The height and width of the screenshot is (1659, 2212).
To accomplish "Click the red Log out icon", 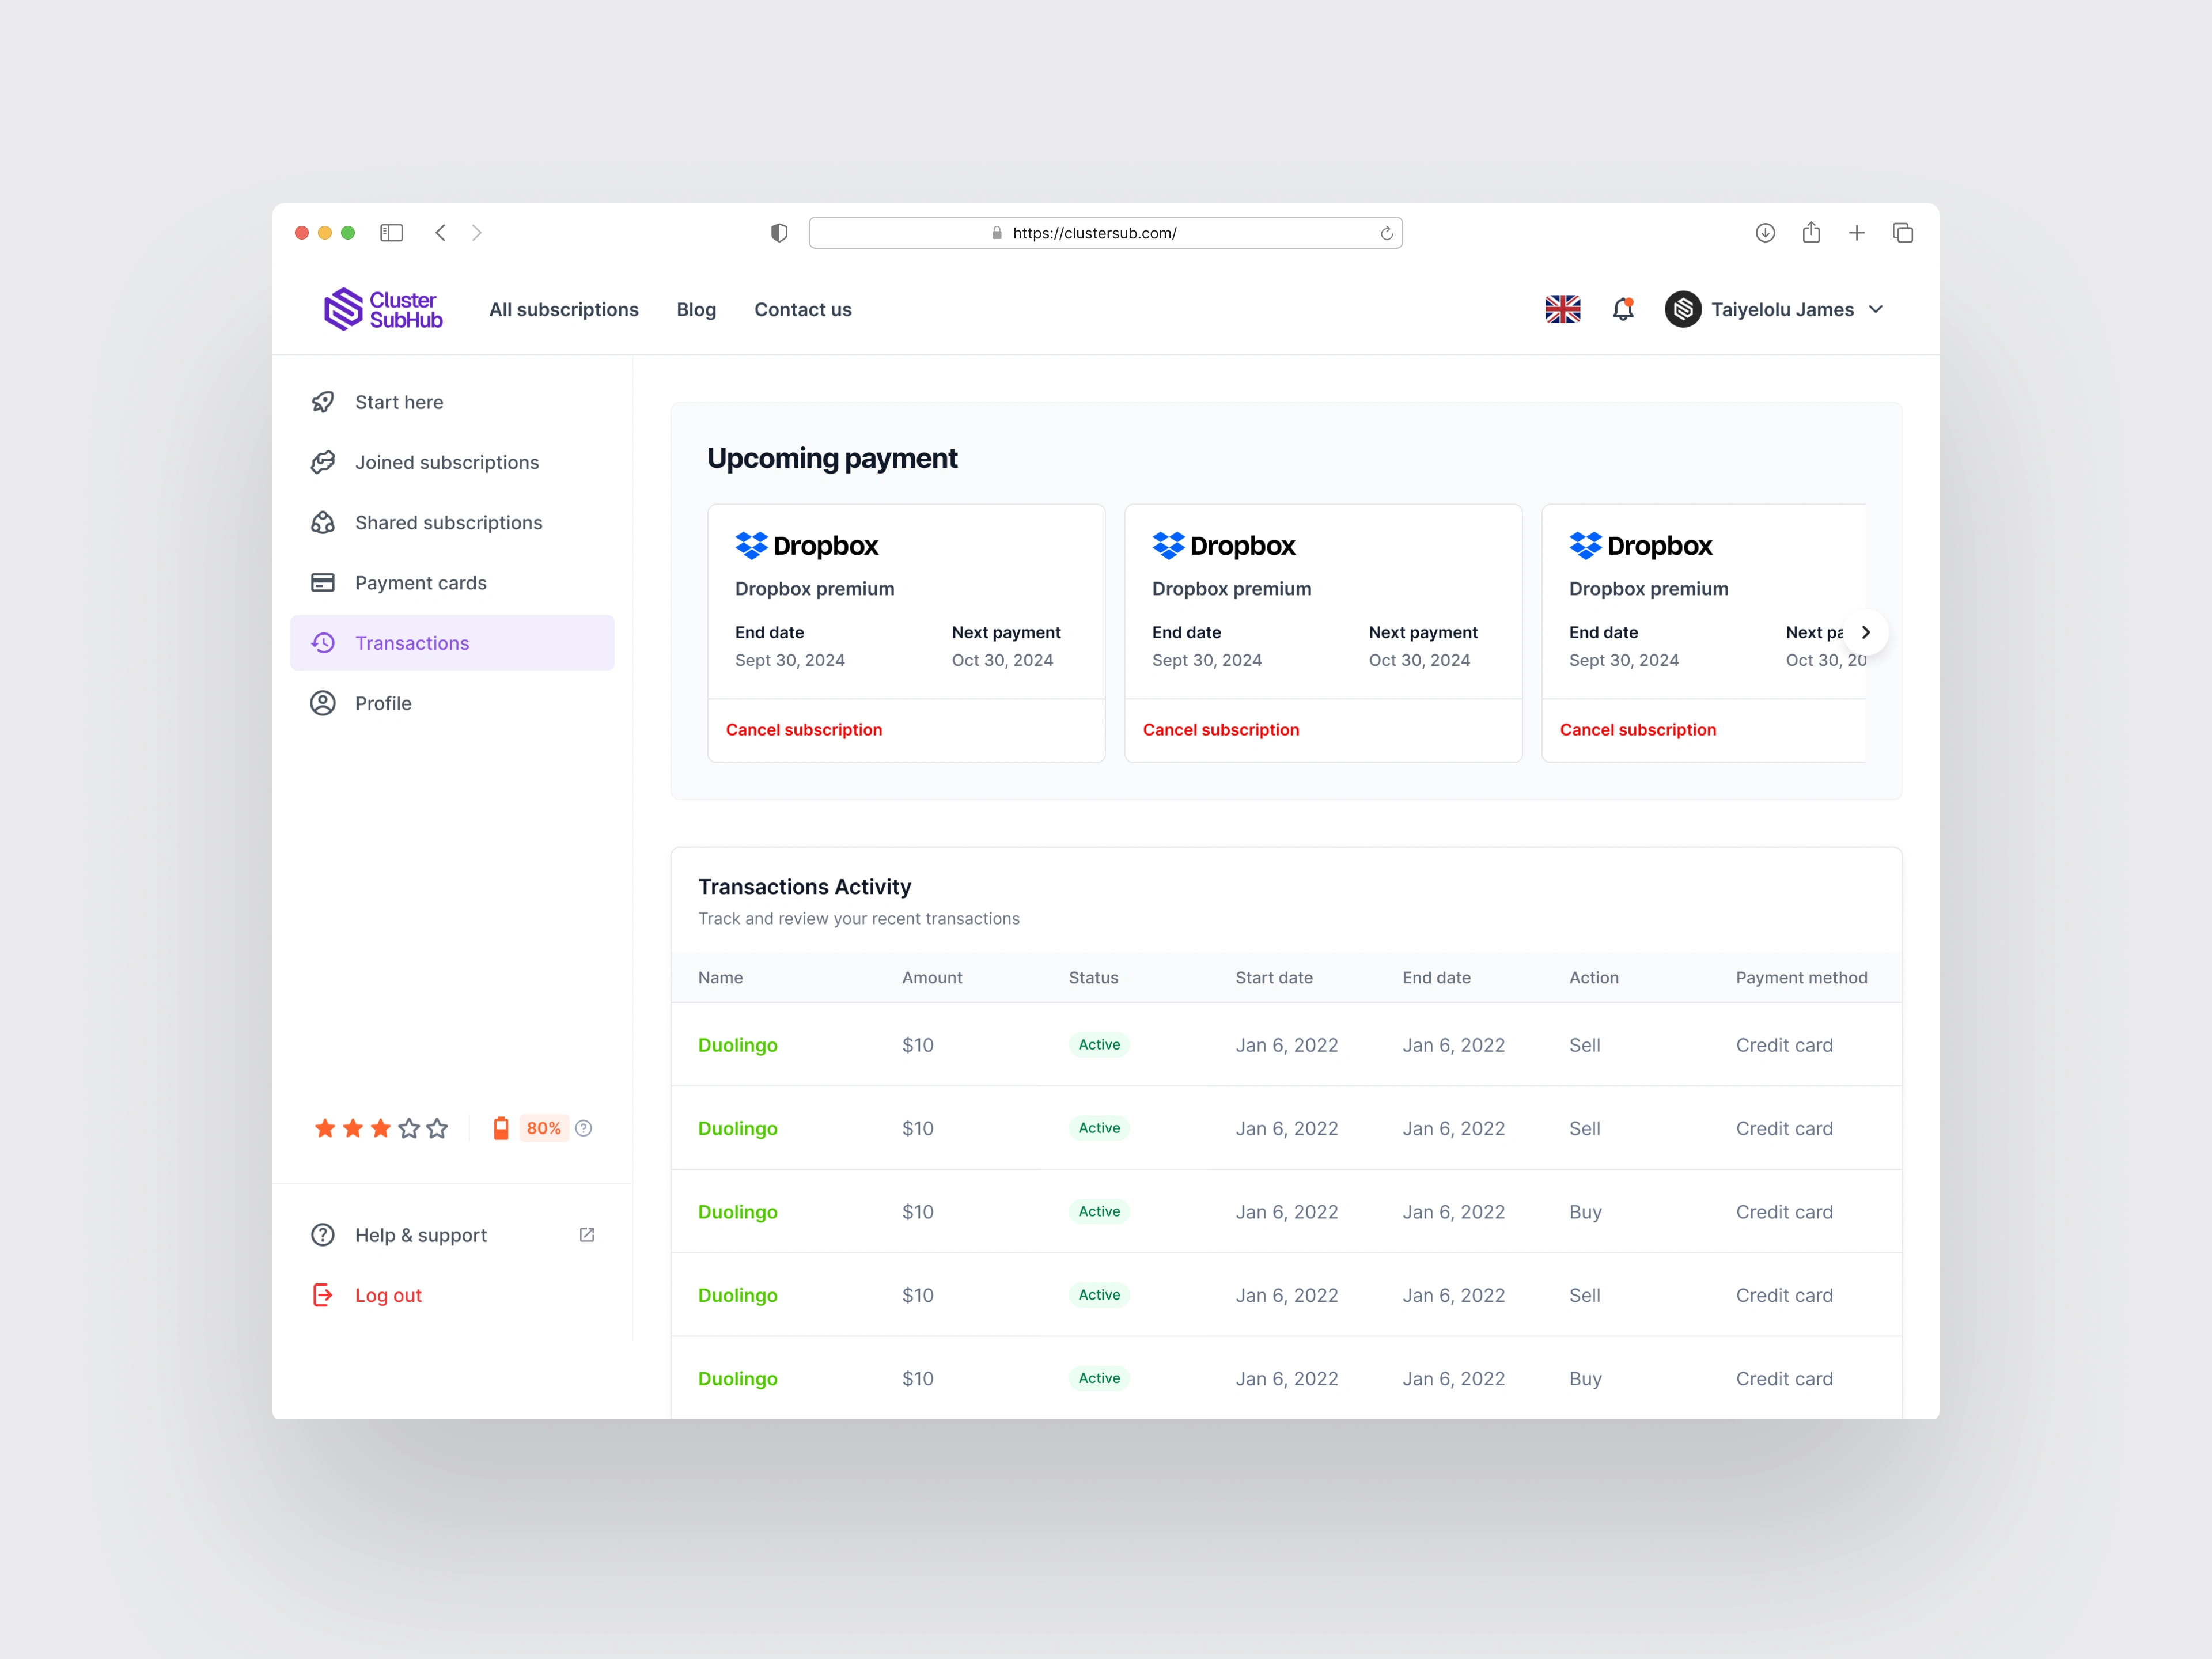I will pos(323,1295).
